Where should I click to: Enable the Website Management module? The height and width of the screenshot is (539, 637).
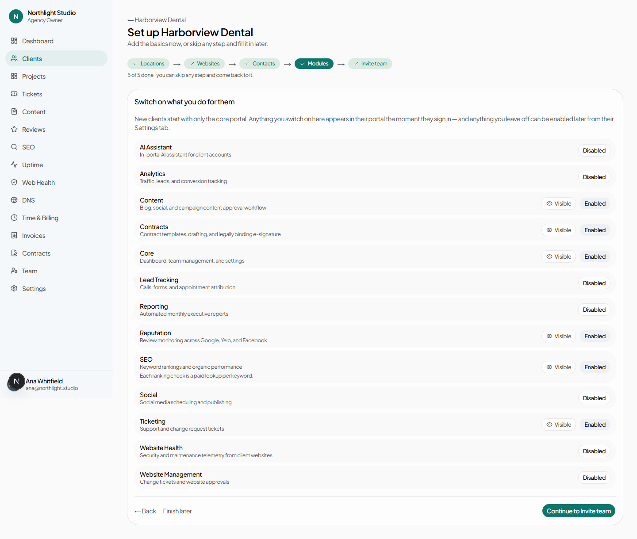(x=594, y=478)
